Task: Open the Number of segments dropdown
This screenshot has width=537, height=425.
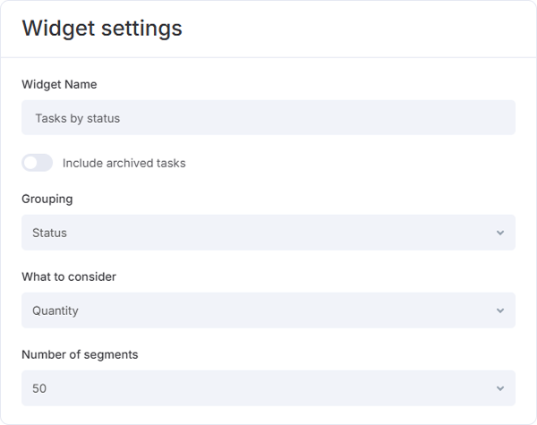Action: 268,388
